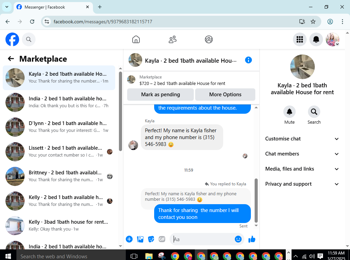Choose a GIF in composer
The width and height of the screenshot is (350, 260).
[162, 239]
